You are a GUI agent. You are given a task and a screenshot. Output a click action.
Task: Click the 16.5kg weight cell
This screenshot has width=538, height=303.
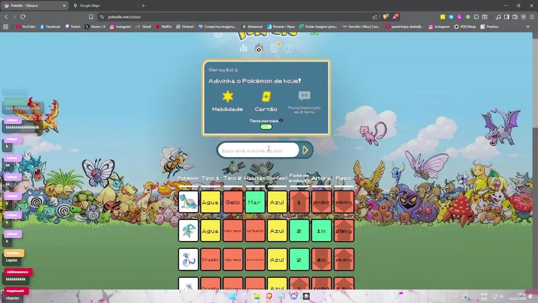point(343,259)
